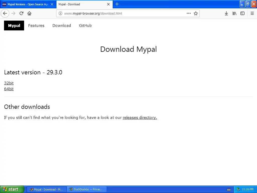Open the downloads panel
This screenshot has width=257, height=193.
pos(226,13)
